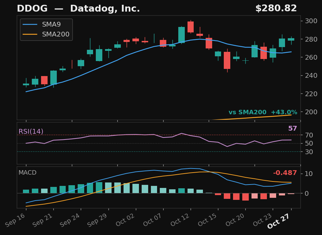This screenshot has height=235, width=322.
Task: Click the Oct 23 date label
Action: click(262, 220)
